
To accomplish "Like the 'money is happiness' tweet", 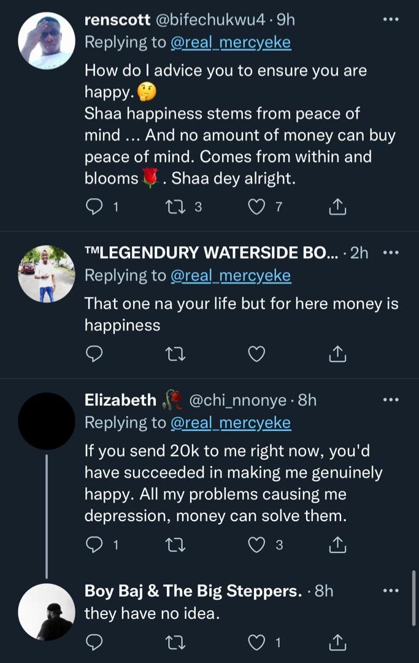I will pos(256,354).
